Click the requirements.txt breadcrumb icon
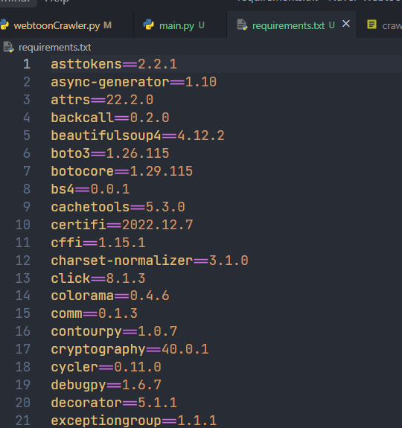 pyautogui.click(x=8, y=47)
